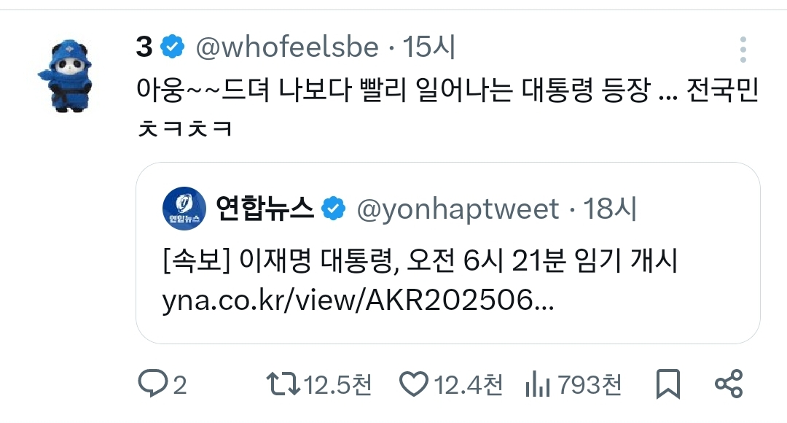
Task: Click the 18시 quoted tweet timestamp
Action: [609, 209]
